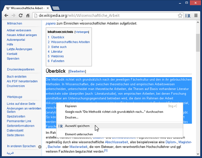202x158 pixels.
Task: Click In anderen Sprachen heading
Action: pos(21,146)
